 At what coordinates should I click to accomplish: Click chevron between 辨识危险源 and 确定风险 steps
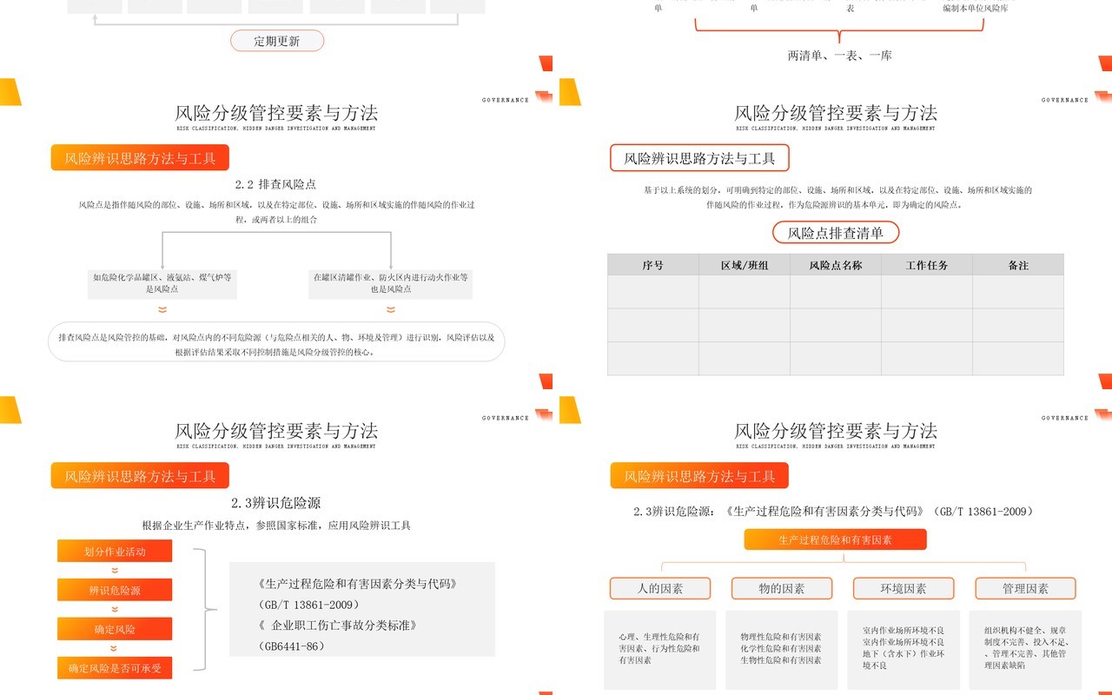pyautogui.click(x=115, y=610)
